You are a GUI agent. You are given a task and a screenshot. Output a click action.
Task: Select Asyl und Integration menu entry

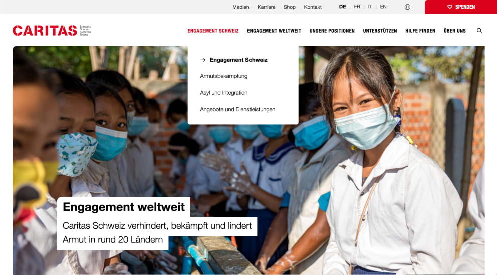[224, 93]
